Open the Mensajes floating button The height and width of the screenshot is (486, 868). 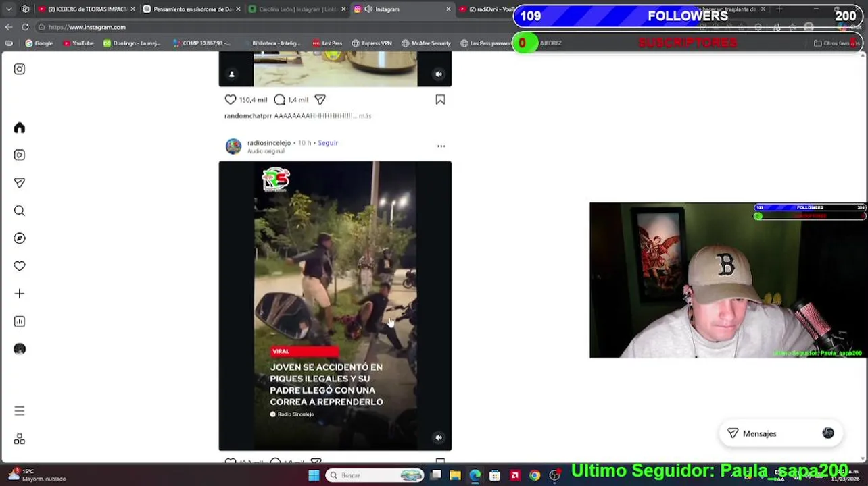click(x=781, y=433)
